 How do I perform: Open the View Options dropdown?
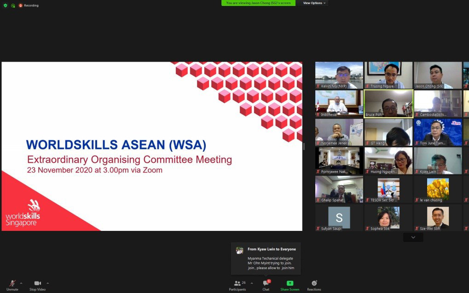coord(314,3)
